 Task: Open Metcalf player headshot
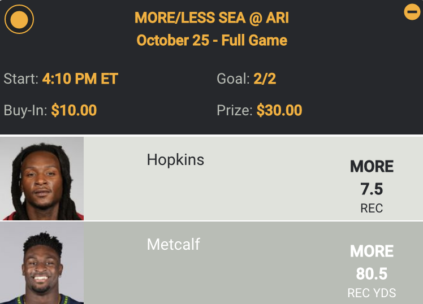pyautogui.click(x=42, y=263)
